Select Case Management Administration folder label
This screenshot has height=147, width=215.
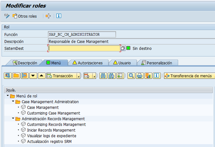click(50, 102)
